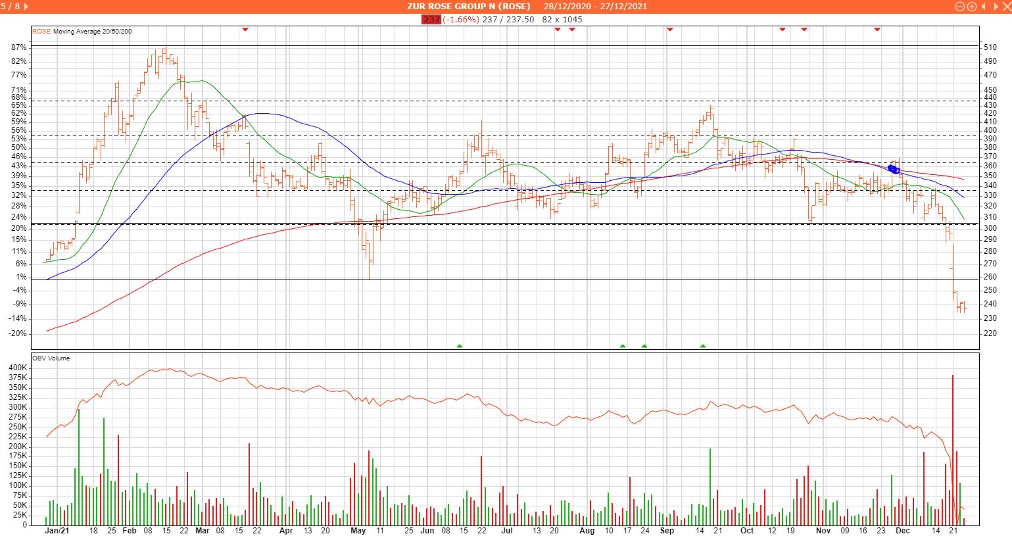Open the Moving Average 20/50/200 indicator label
The height and width of the screenshot is (536, 1012).
(92, 31)
